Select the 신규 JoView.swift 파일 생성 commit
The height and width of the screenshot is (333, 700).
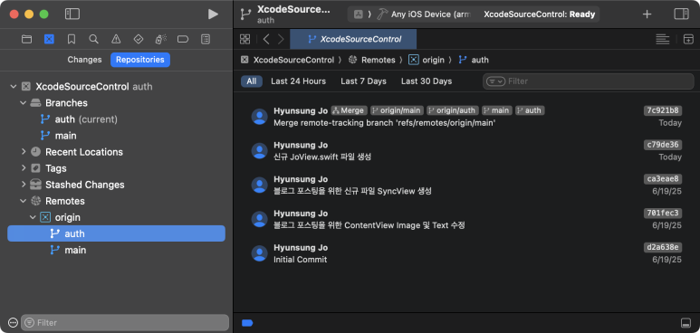466,151
